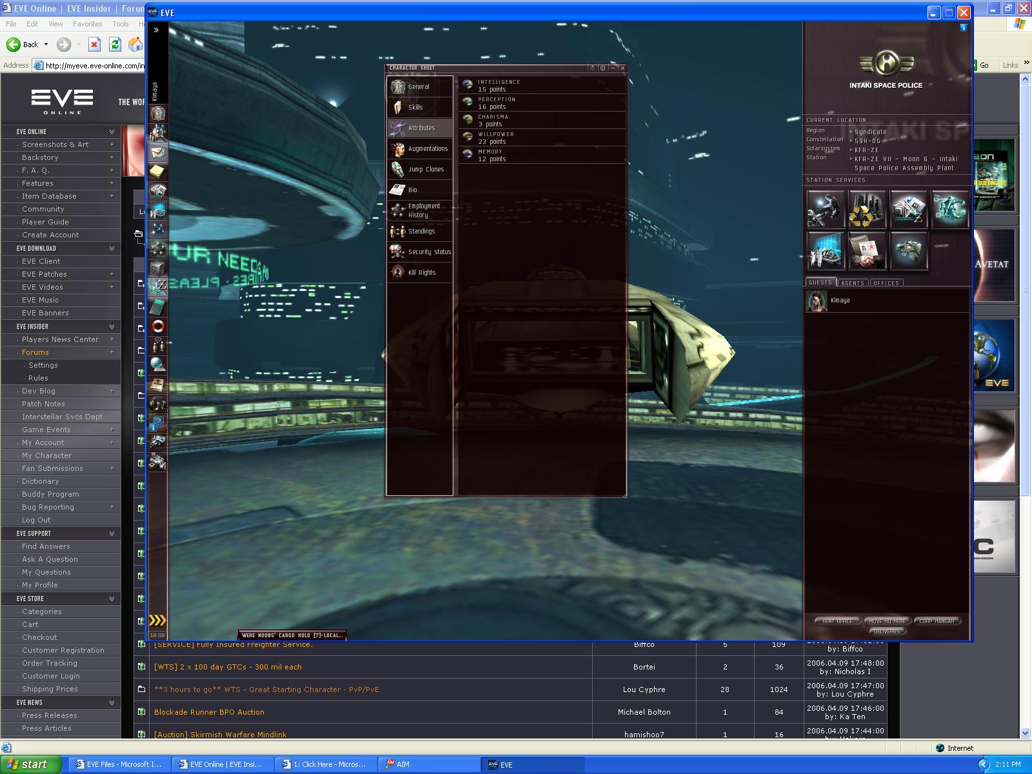Click the yellow chevrons icon at sidebar bottom
This screenshot has width=1032, height=774.
click(x=157, y=620)
